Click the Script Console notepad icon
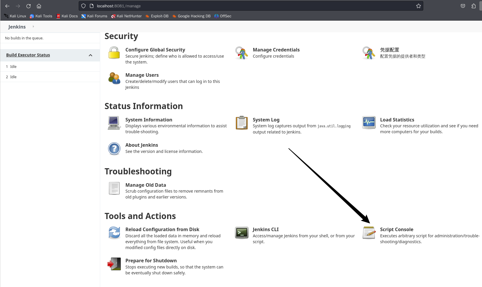 tap(369, 233)
